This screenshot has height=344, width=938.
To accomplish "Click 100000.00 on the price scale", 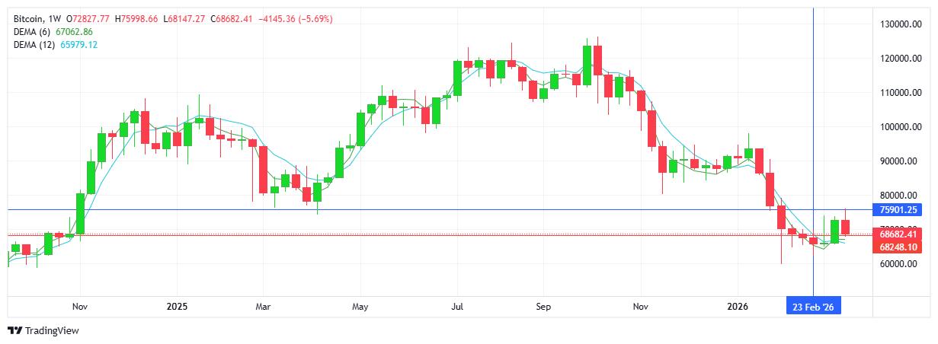I will (x=901, y=127).
